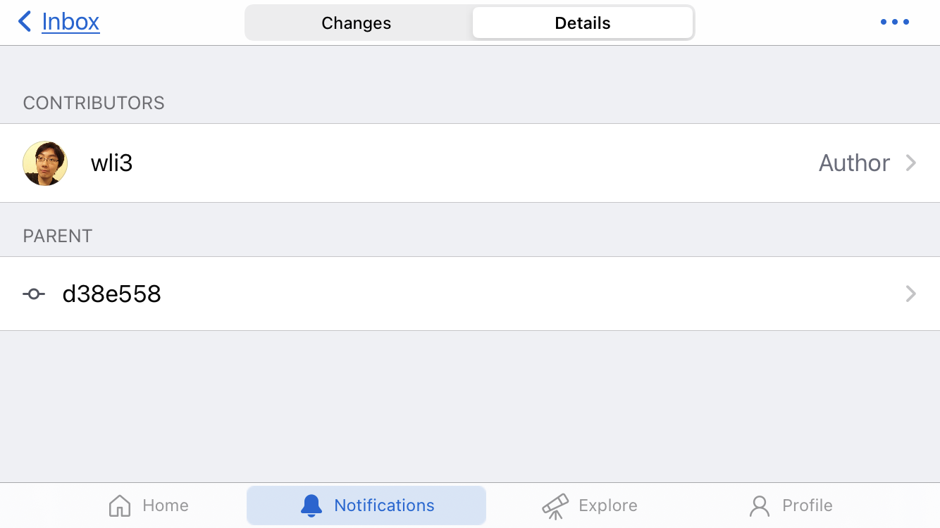Viewport: 940px width, 528px height.
Task: Switch to the Changes tab
Action: pos(356,23)
